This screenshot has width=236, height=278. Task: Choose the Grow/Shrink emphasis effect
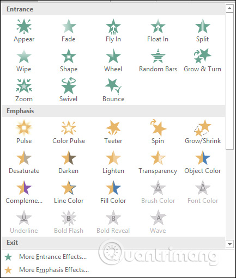pyautogui.click(x=202, y=132)
